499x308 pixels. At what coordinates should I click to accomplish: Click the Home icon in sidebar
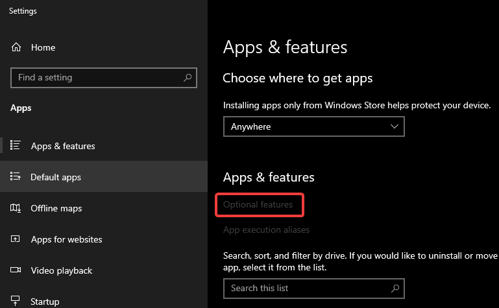click(17, 47)
